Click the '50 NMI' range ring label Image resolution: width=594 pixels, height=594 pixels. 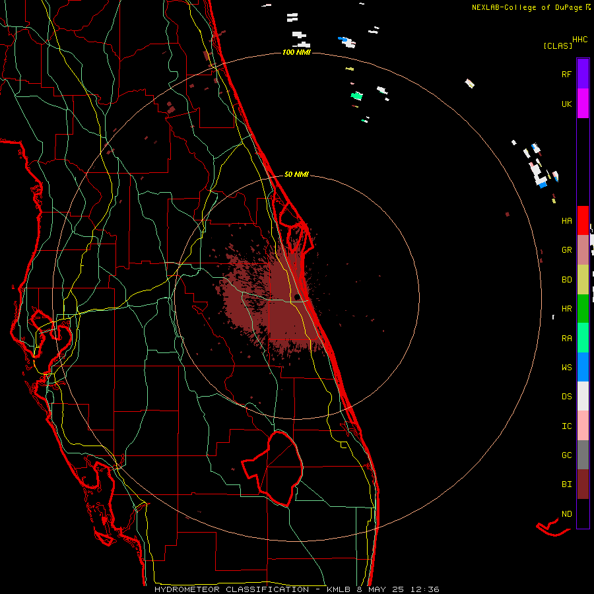coord(296,174)
